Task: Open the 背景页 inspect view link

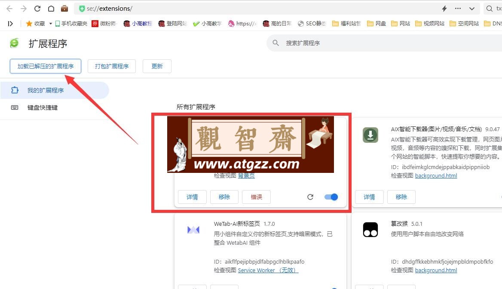Action: tap(246, 175)
